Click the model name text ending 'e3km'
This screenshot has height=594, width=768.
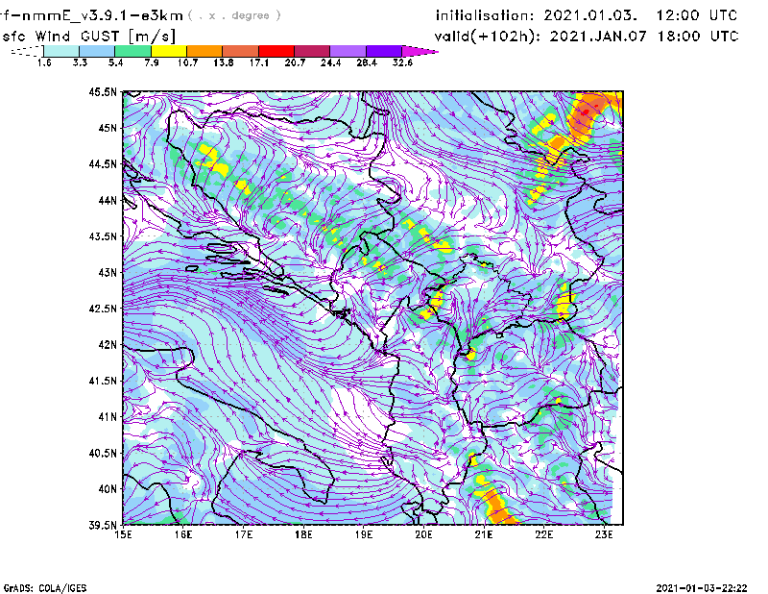(x=91, y=15)
